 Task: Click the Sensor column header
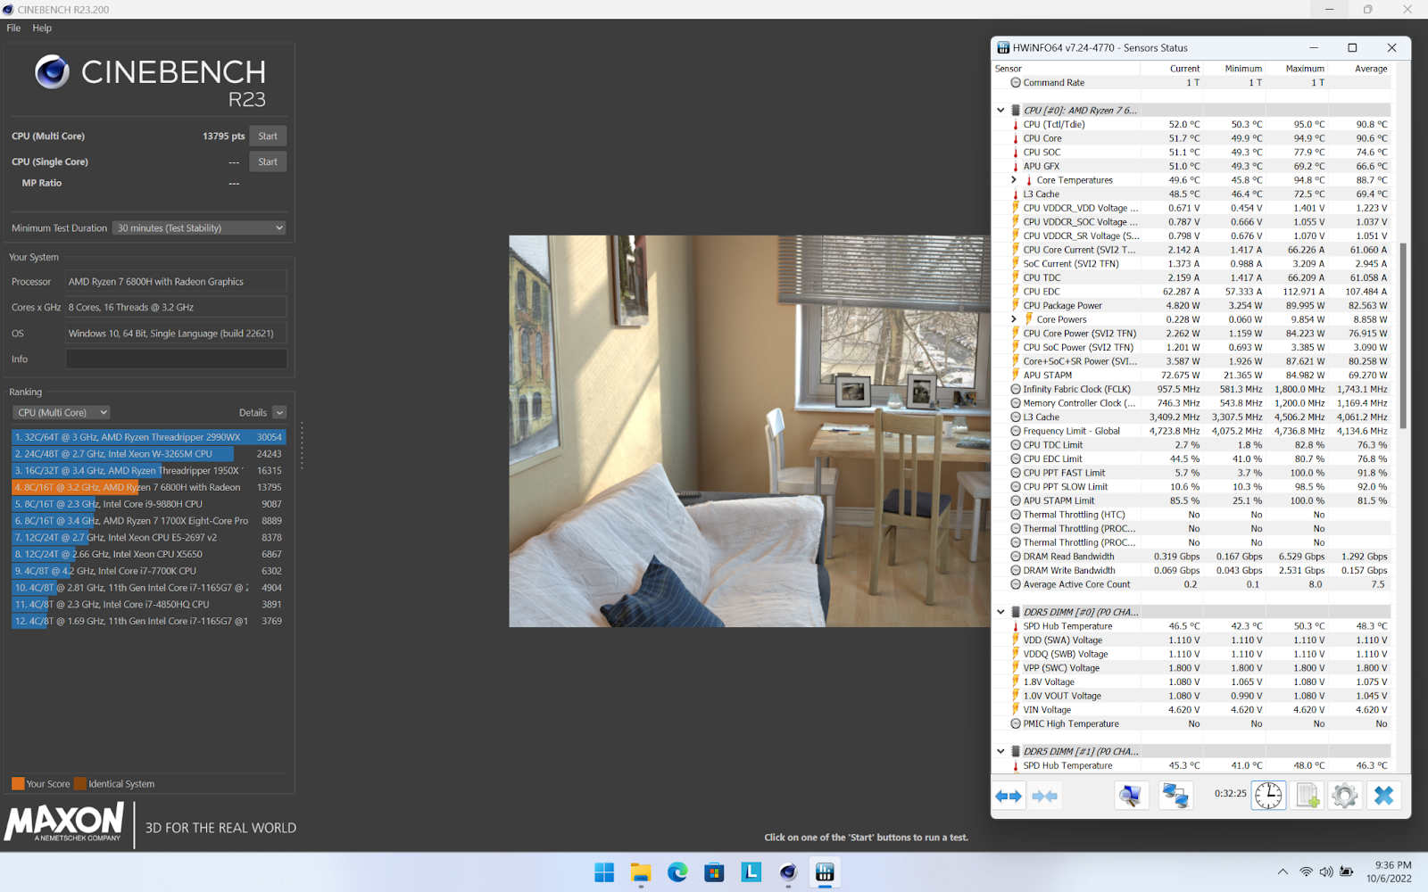1067,69
